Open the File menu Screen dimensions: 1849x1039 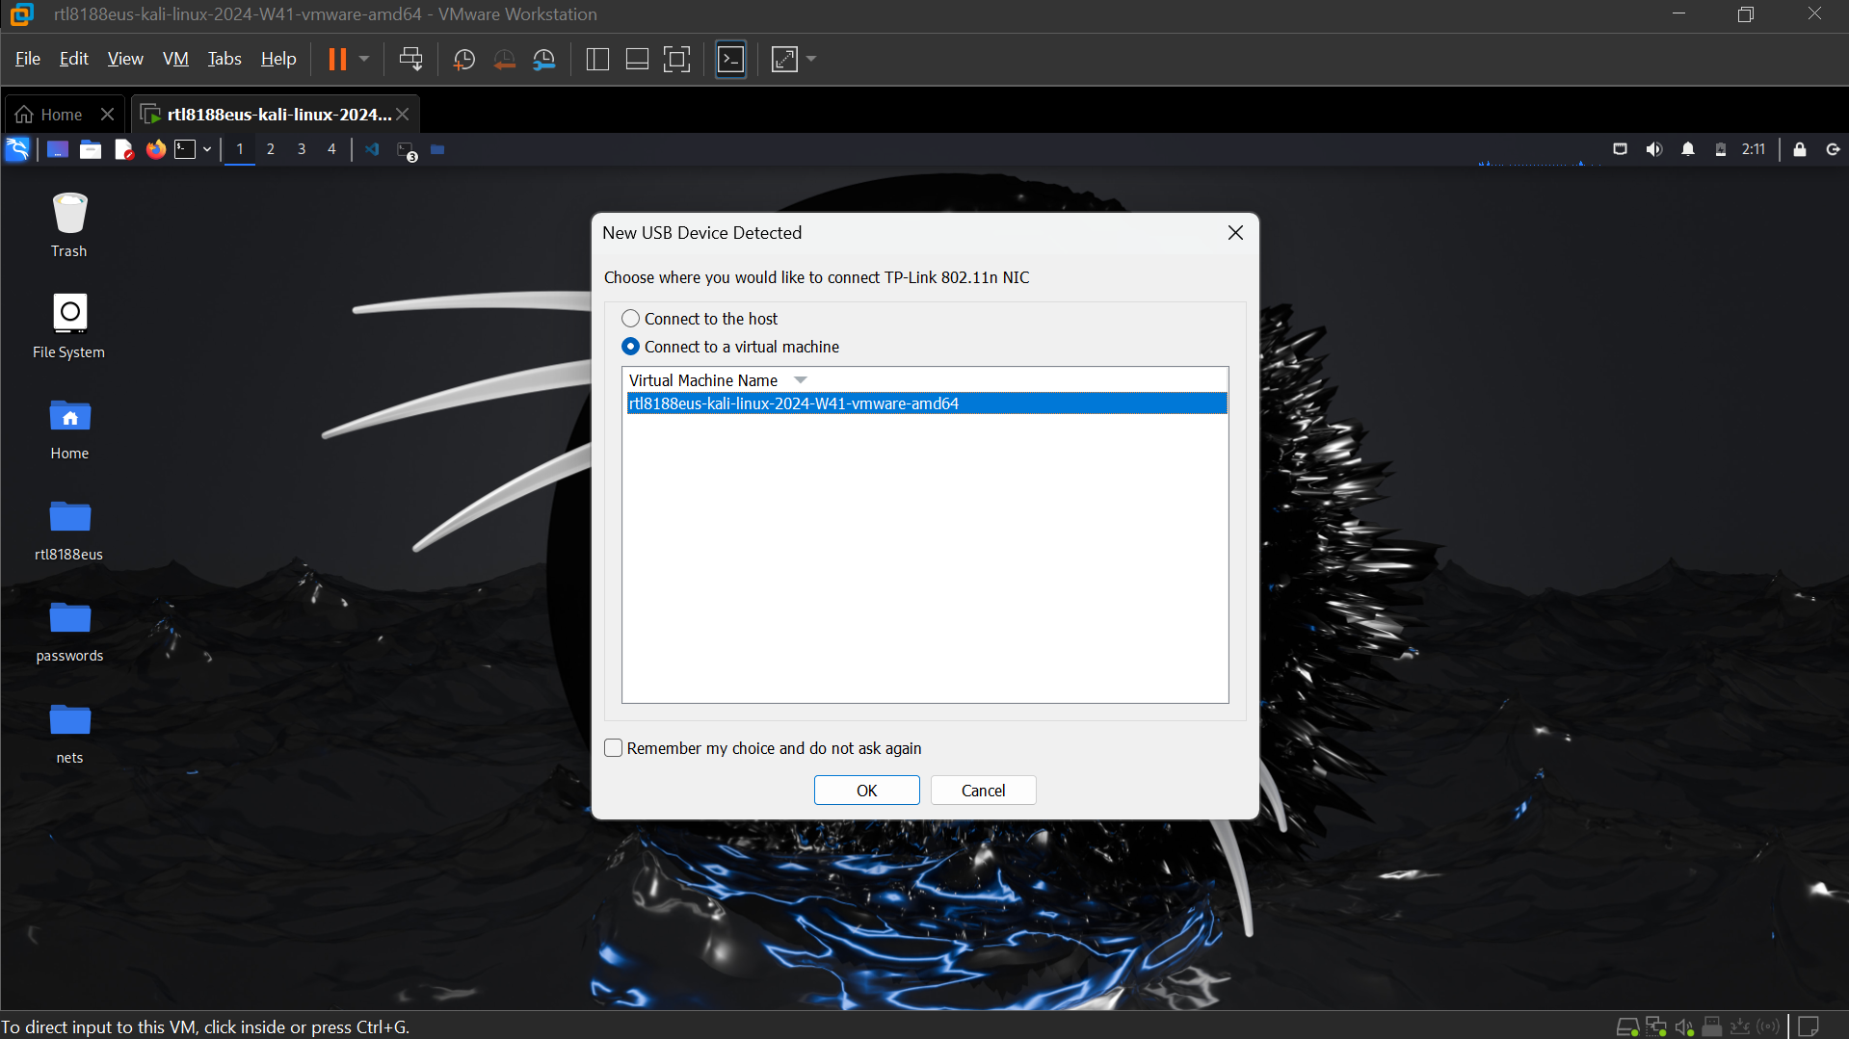(28, 59)
